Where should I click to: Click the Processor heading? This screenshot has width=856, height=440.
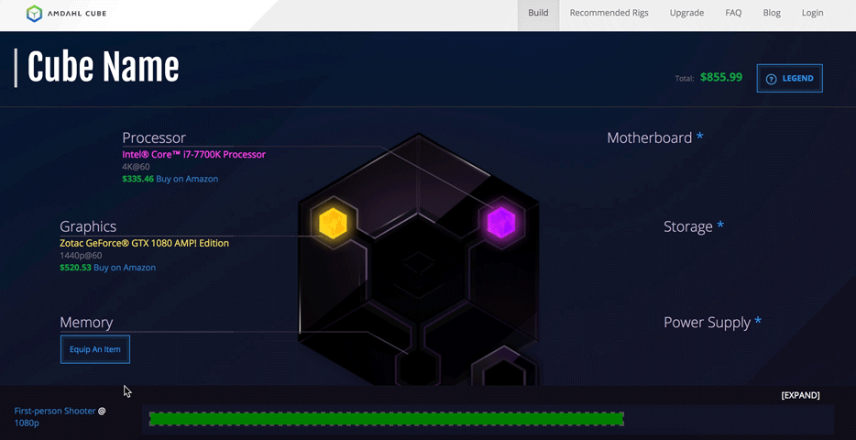(154, 137)
